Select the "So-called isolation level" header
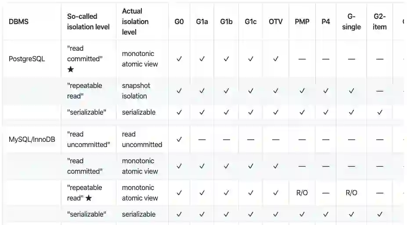Image resolution: width=407 pixels, height=225 pixels. 88,21
